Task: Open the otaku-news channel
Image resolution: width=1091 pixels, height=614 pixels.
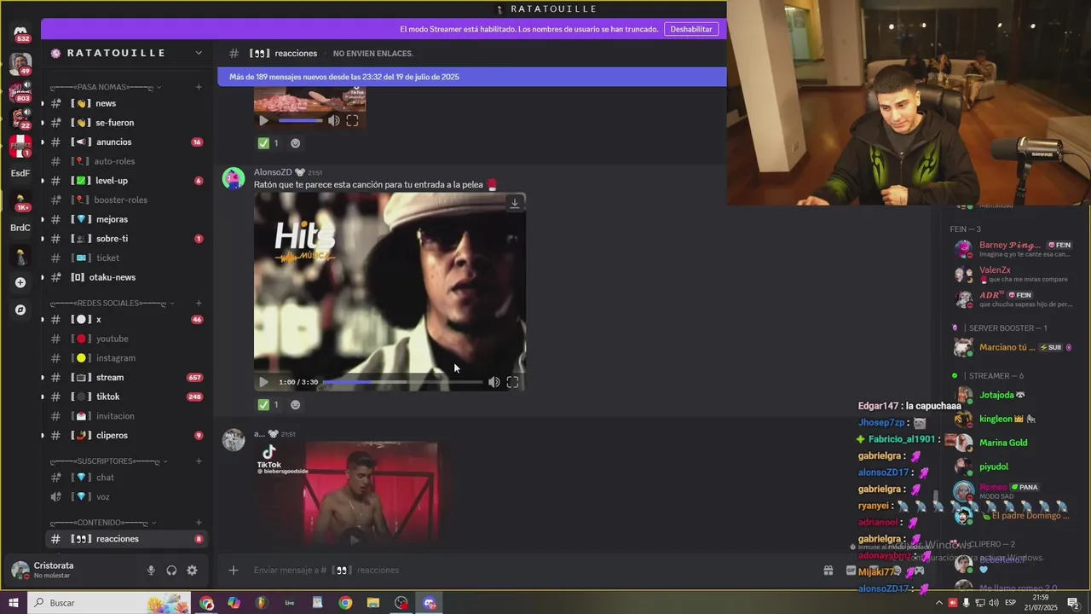Action: (126, 277)
